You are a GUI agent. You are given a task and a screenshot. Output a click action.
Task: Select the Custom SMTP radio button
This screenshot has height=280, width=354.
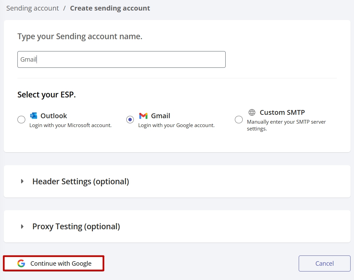pos(239,119)
